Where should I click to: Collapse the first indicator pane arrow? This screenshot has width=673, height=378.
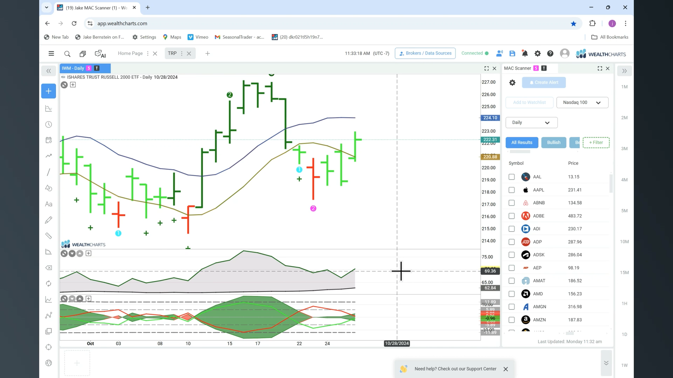[x=72, y=254]
